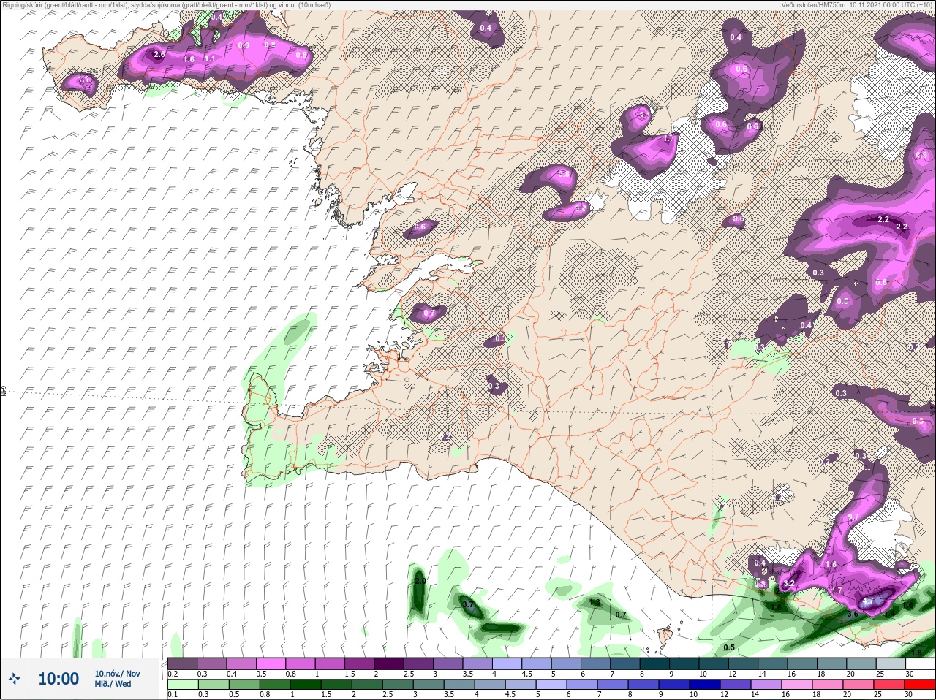Image resolution: width=936 pixels, height=700 pixels.
Task: Pick the first mauve 0.2 snow legend swatch
Action: click(x=182, y=663)
